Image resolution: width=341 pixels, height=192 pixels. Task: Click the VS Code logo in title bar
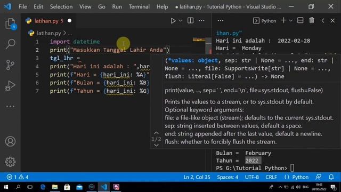(7, 6)
